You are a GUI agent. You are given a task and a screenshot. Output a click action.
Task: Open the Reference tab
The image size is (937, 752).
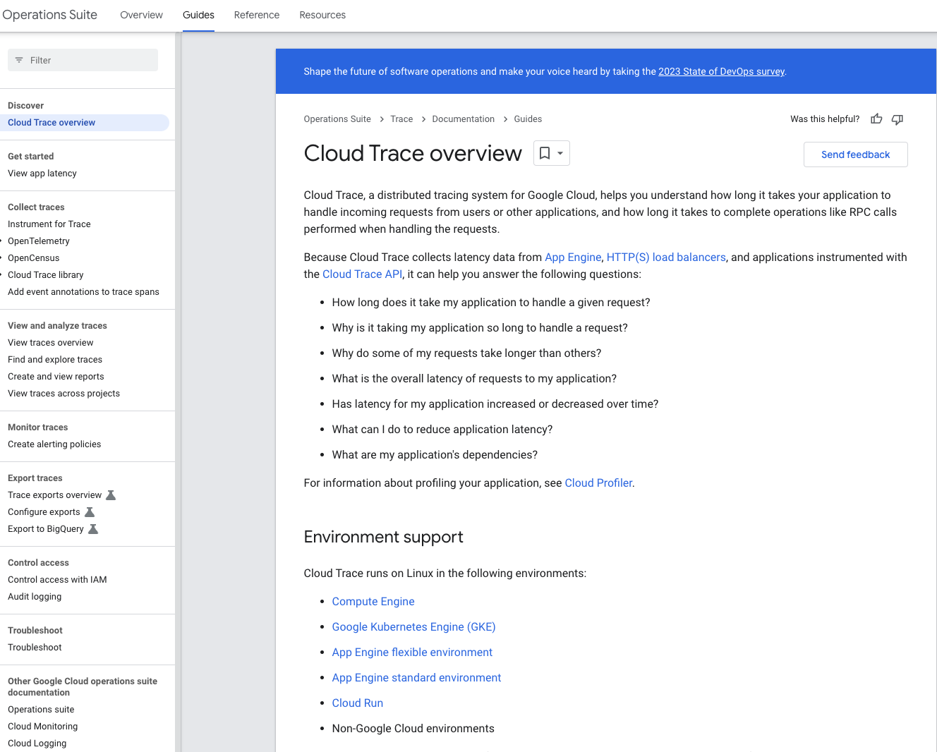(x=257, y=15)
